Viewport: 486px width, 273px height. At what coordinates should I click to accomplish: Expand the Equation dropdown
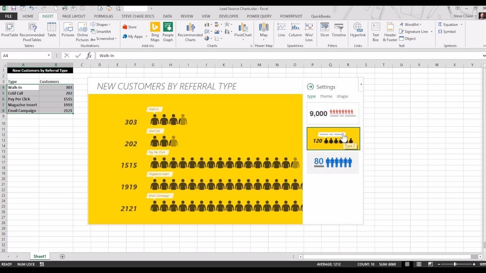pos(462,25)
